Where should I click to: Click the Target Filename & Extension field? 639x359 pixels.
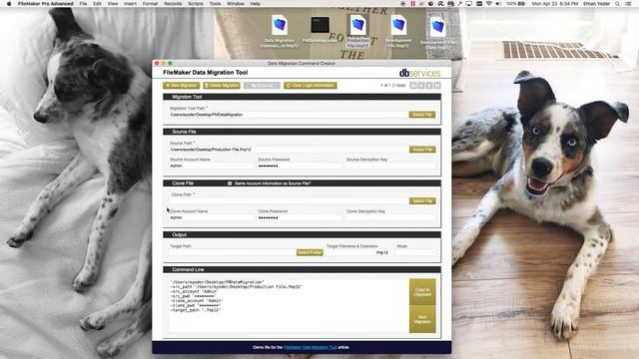(x=358, y=252)
